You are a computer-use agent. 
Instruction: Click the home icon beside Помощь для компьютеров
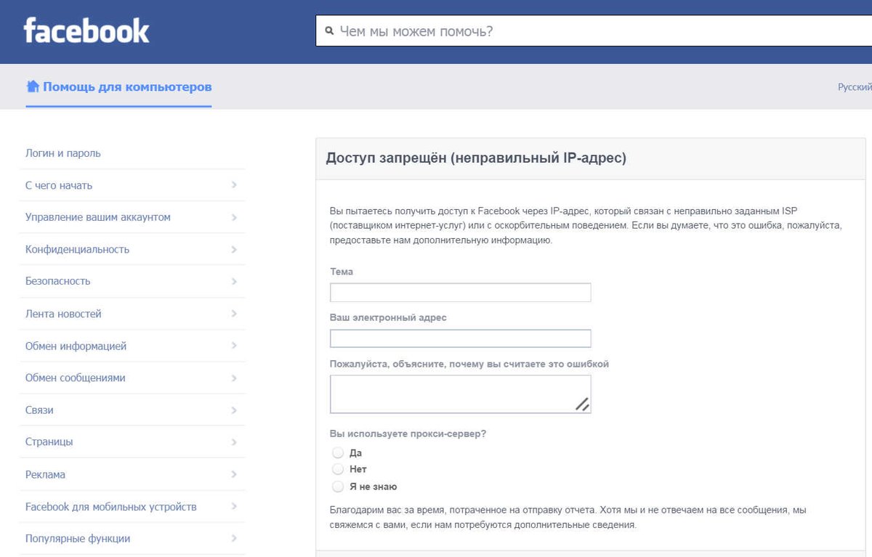33,87
